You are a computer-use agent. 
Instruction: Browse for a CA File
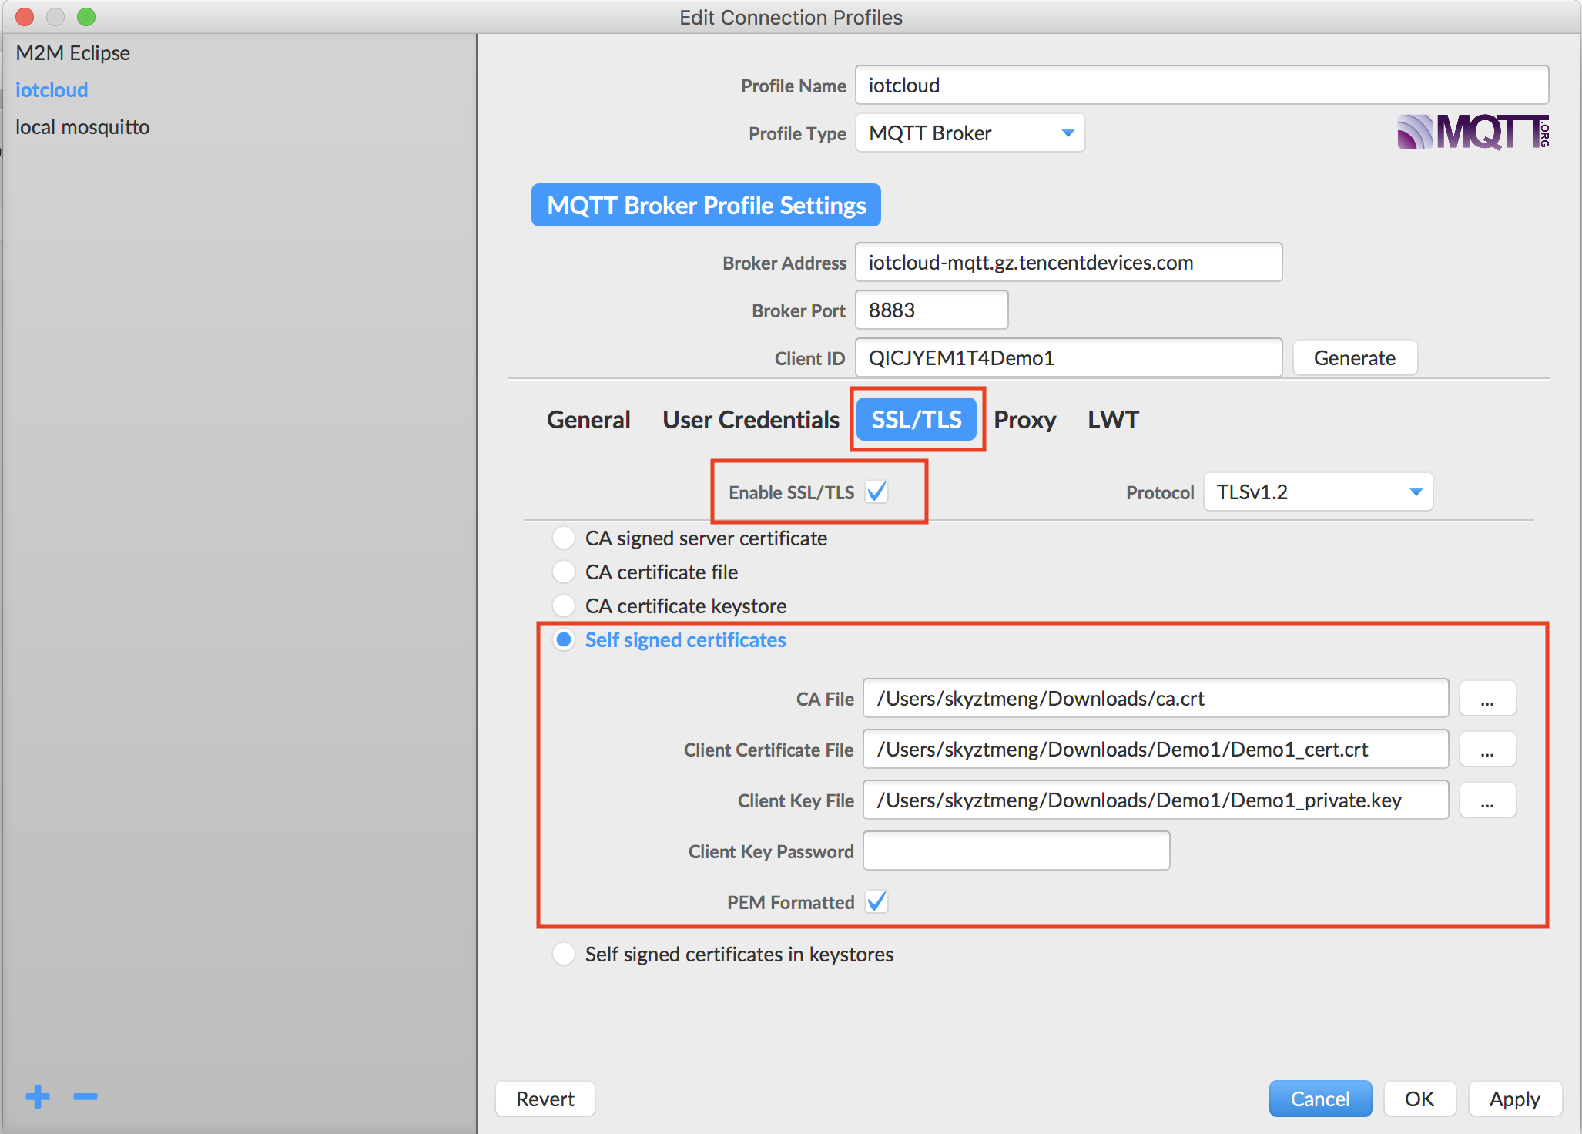[x=1487, y=698]
